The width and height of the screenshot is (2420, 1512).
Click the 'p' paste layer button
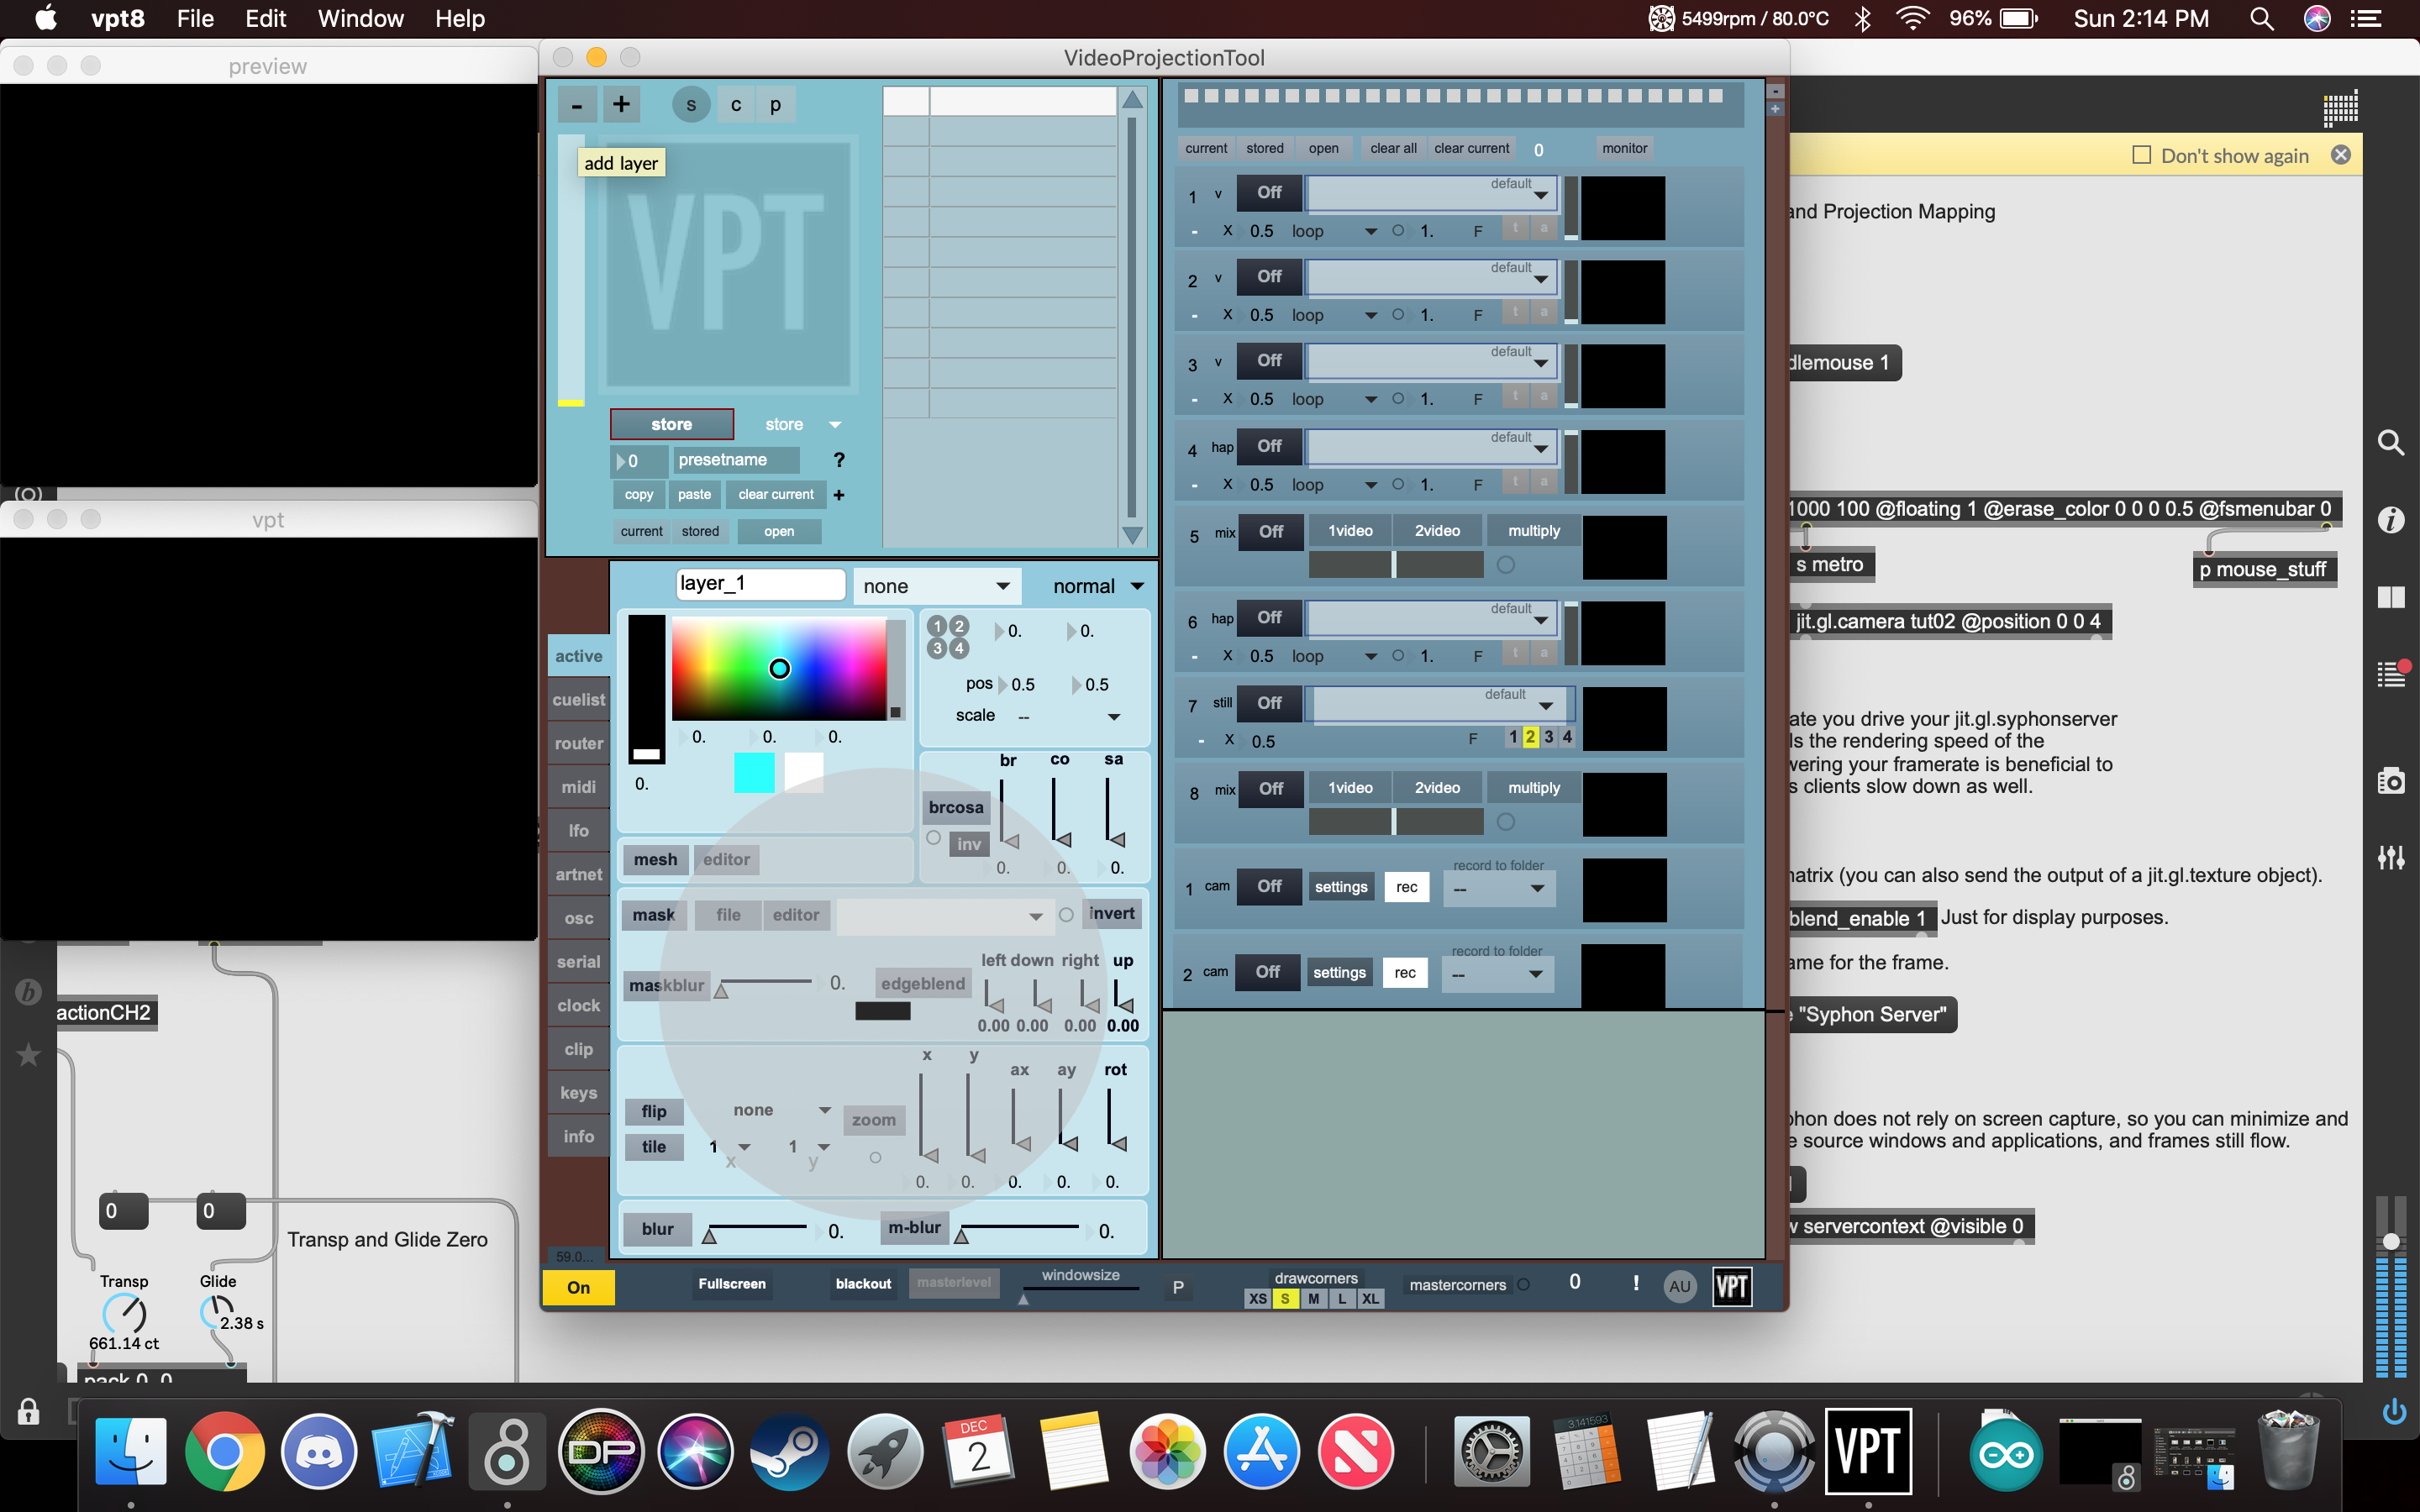pyautogui.click(x=775, y=104)
